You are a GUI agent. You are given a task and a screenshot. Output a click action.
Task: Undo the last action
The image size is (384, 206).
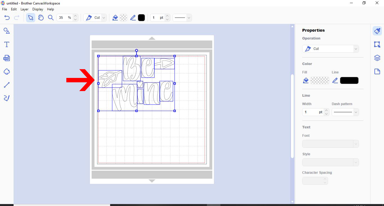tap(7, 17)
